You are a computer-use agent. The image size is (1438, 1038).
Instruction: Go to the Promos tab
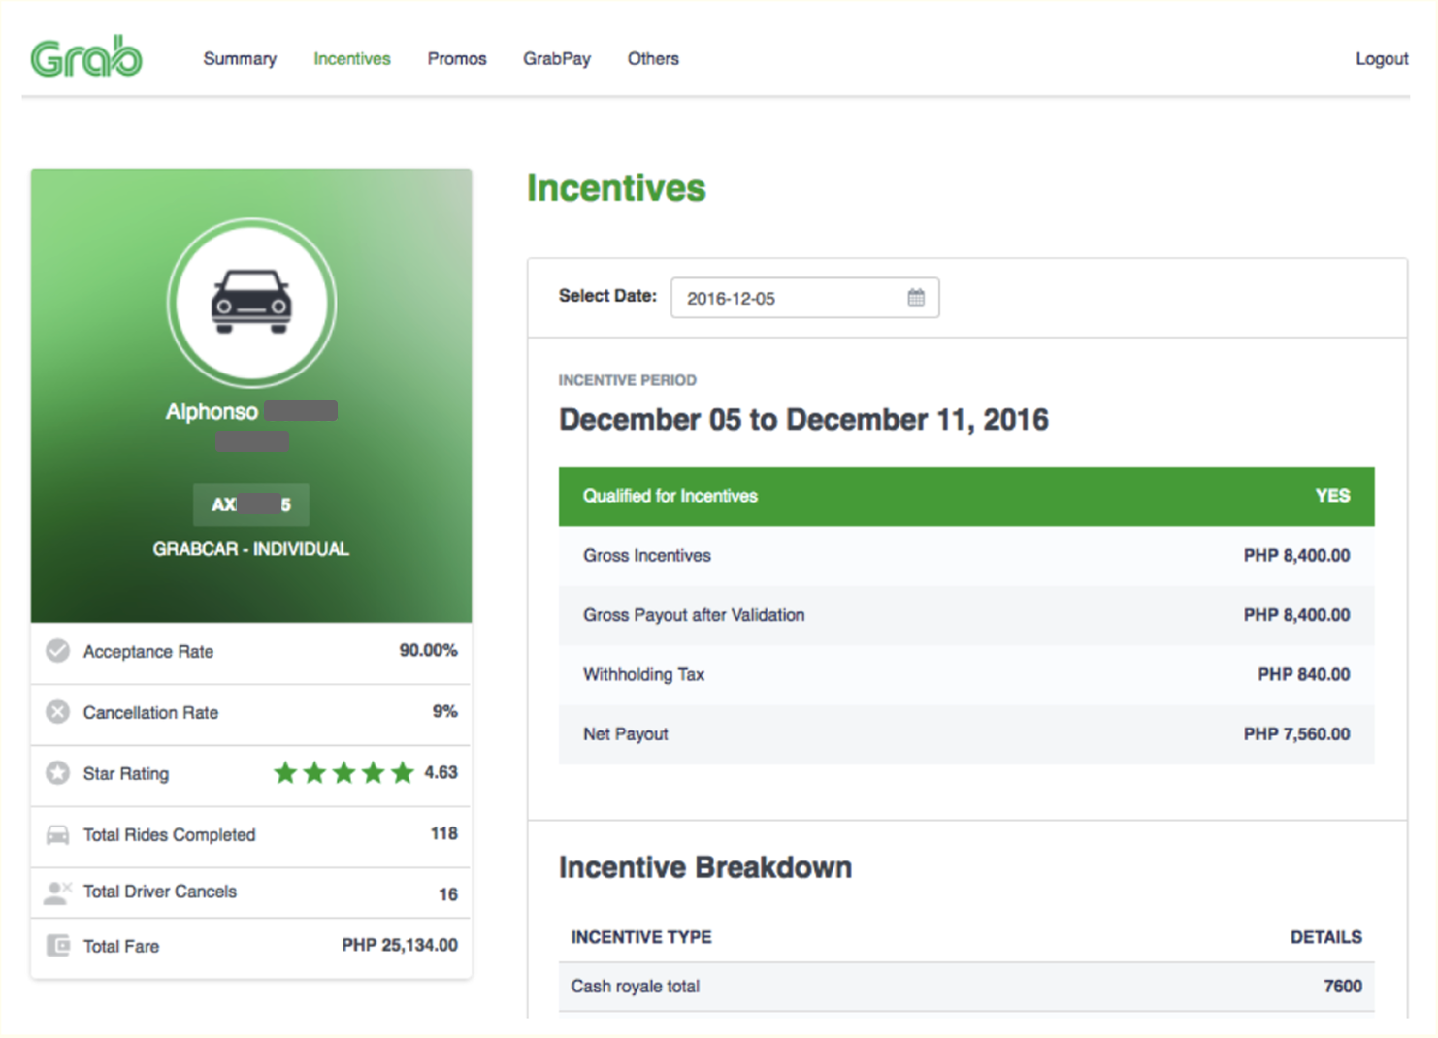pyautogui.click(x=457, y=59)
